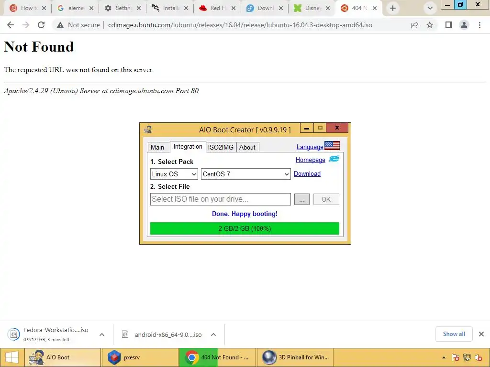Click the green 100% progress bar
The width and height of the screenshot is (490, 367).
(245, 228)
